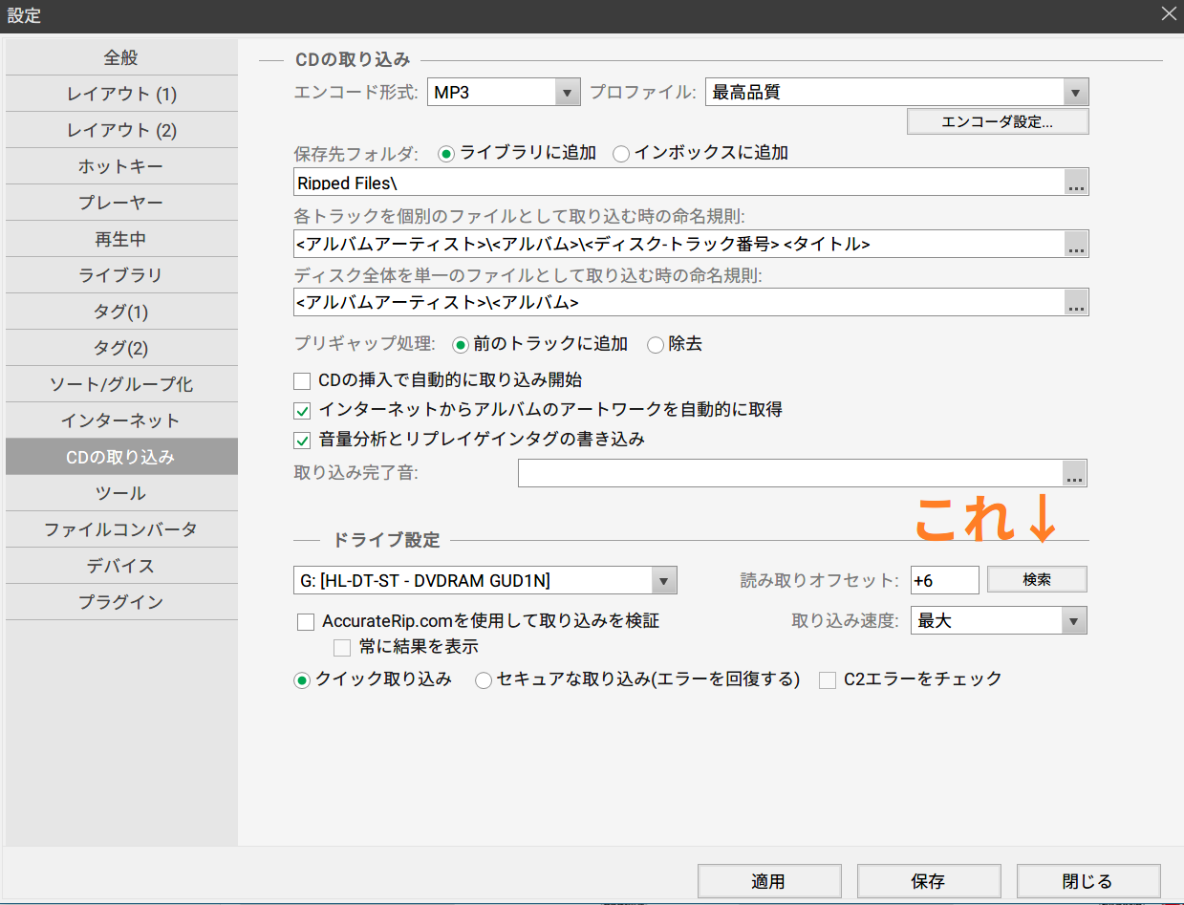Image resolution: width=1184 pixels, height=905 pixels.
Task: Open タグ(1) settings
Action: click(x=121, y=312)
